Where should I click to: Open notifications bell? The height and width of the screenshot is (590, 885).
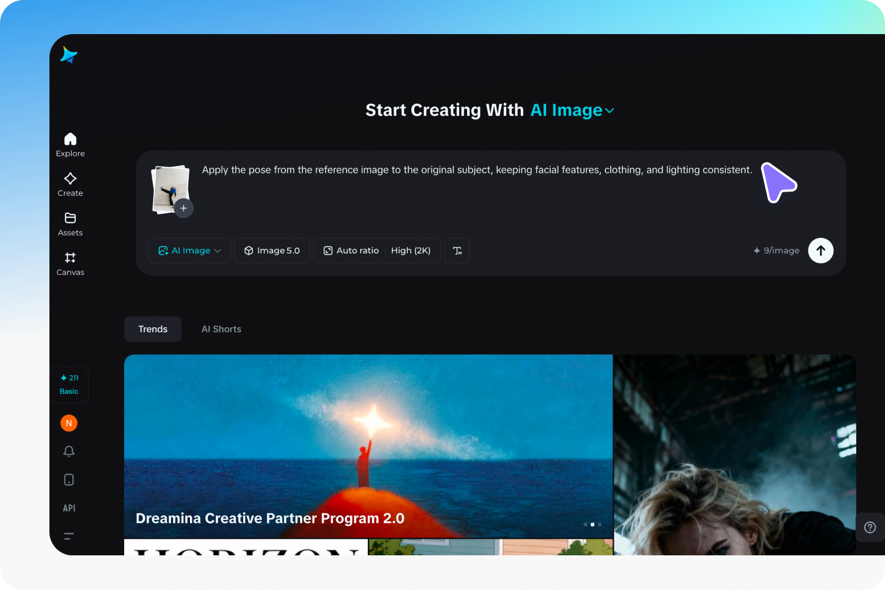(69, 451)
